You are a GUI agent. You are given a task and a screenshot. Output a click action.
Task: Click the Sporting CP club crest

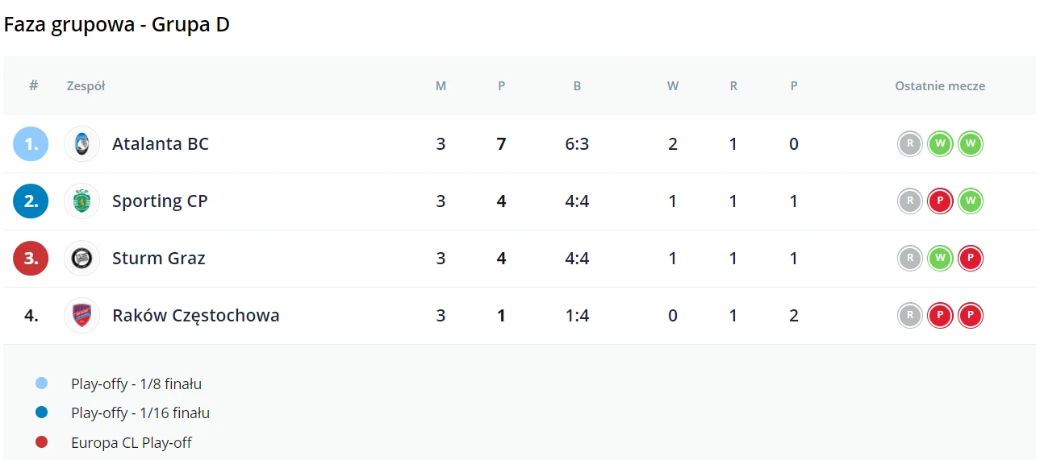pos(81,201)
